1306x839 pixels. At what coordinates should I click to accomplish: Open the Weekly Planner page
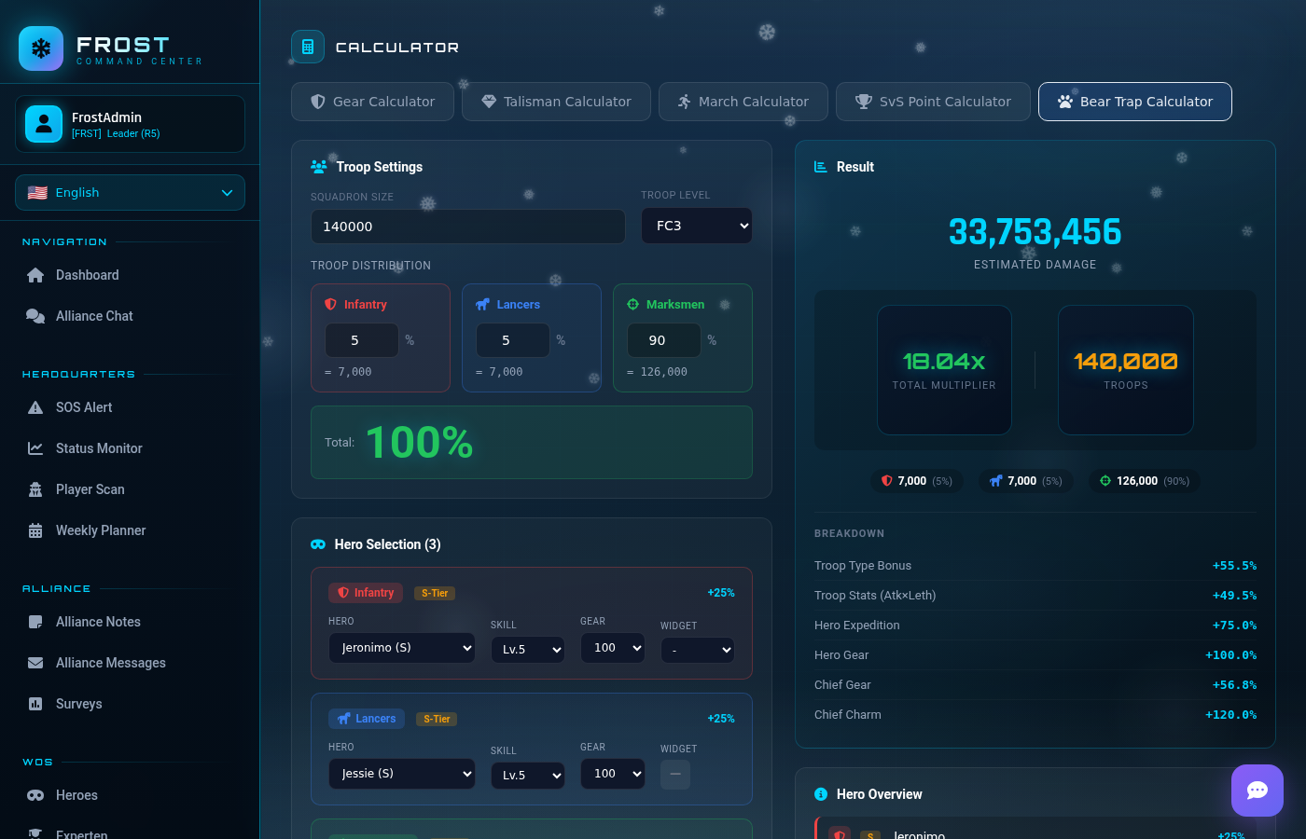tap(101, 530)
